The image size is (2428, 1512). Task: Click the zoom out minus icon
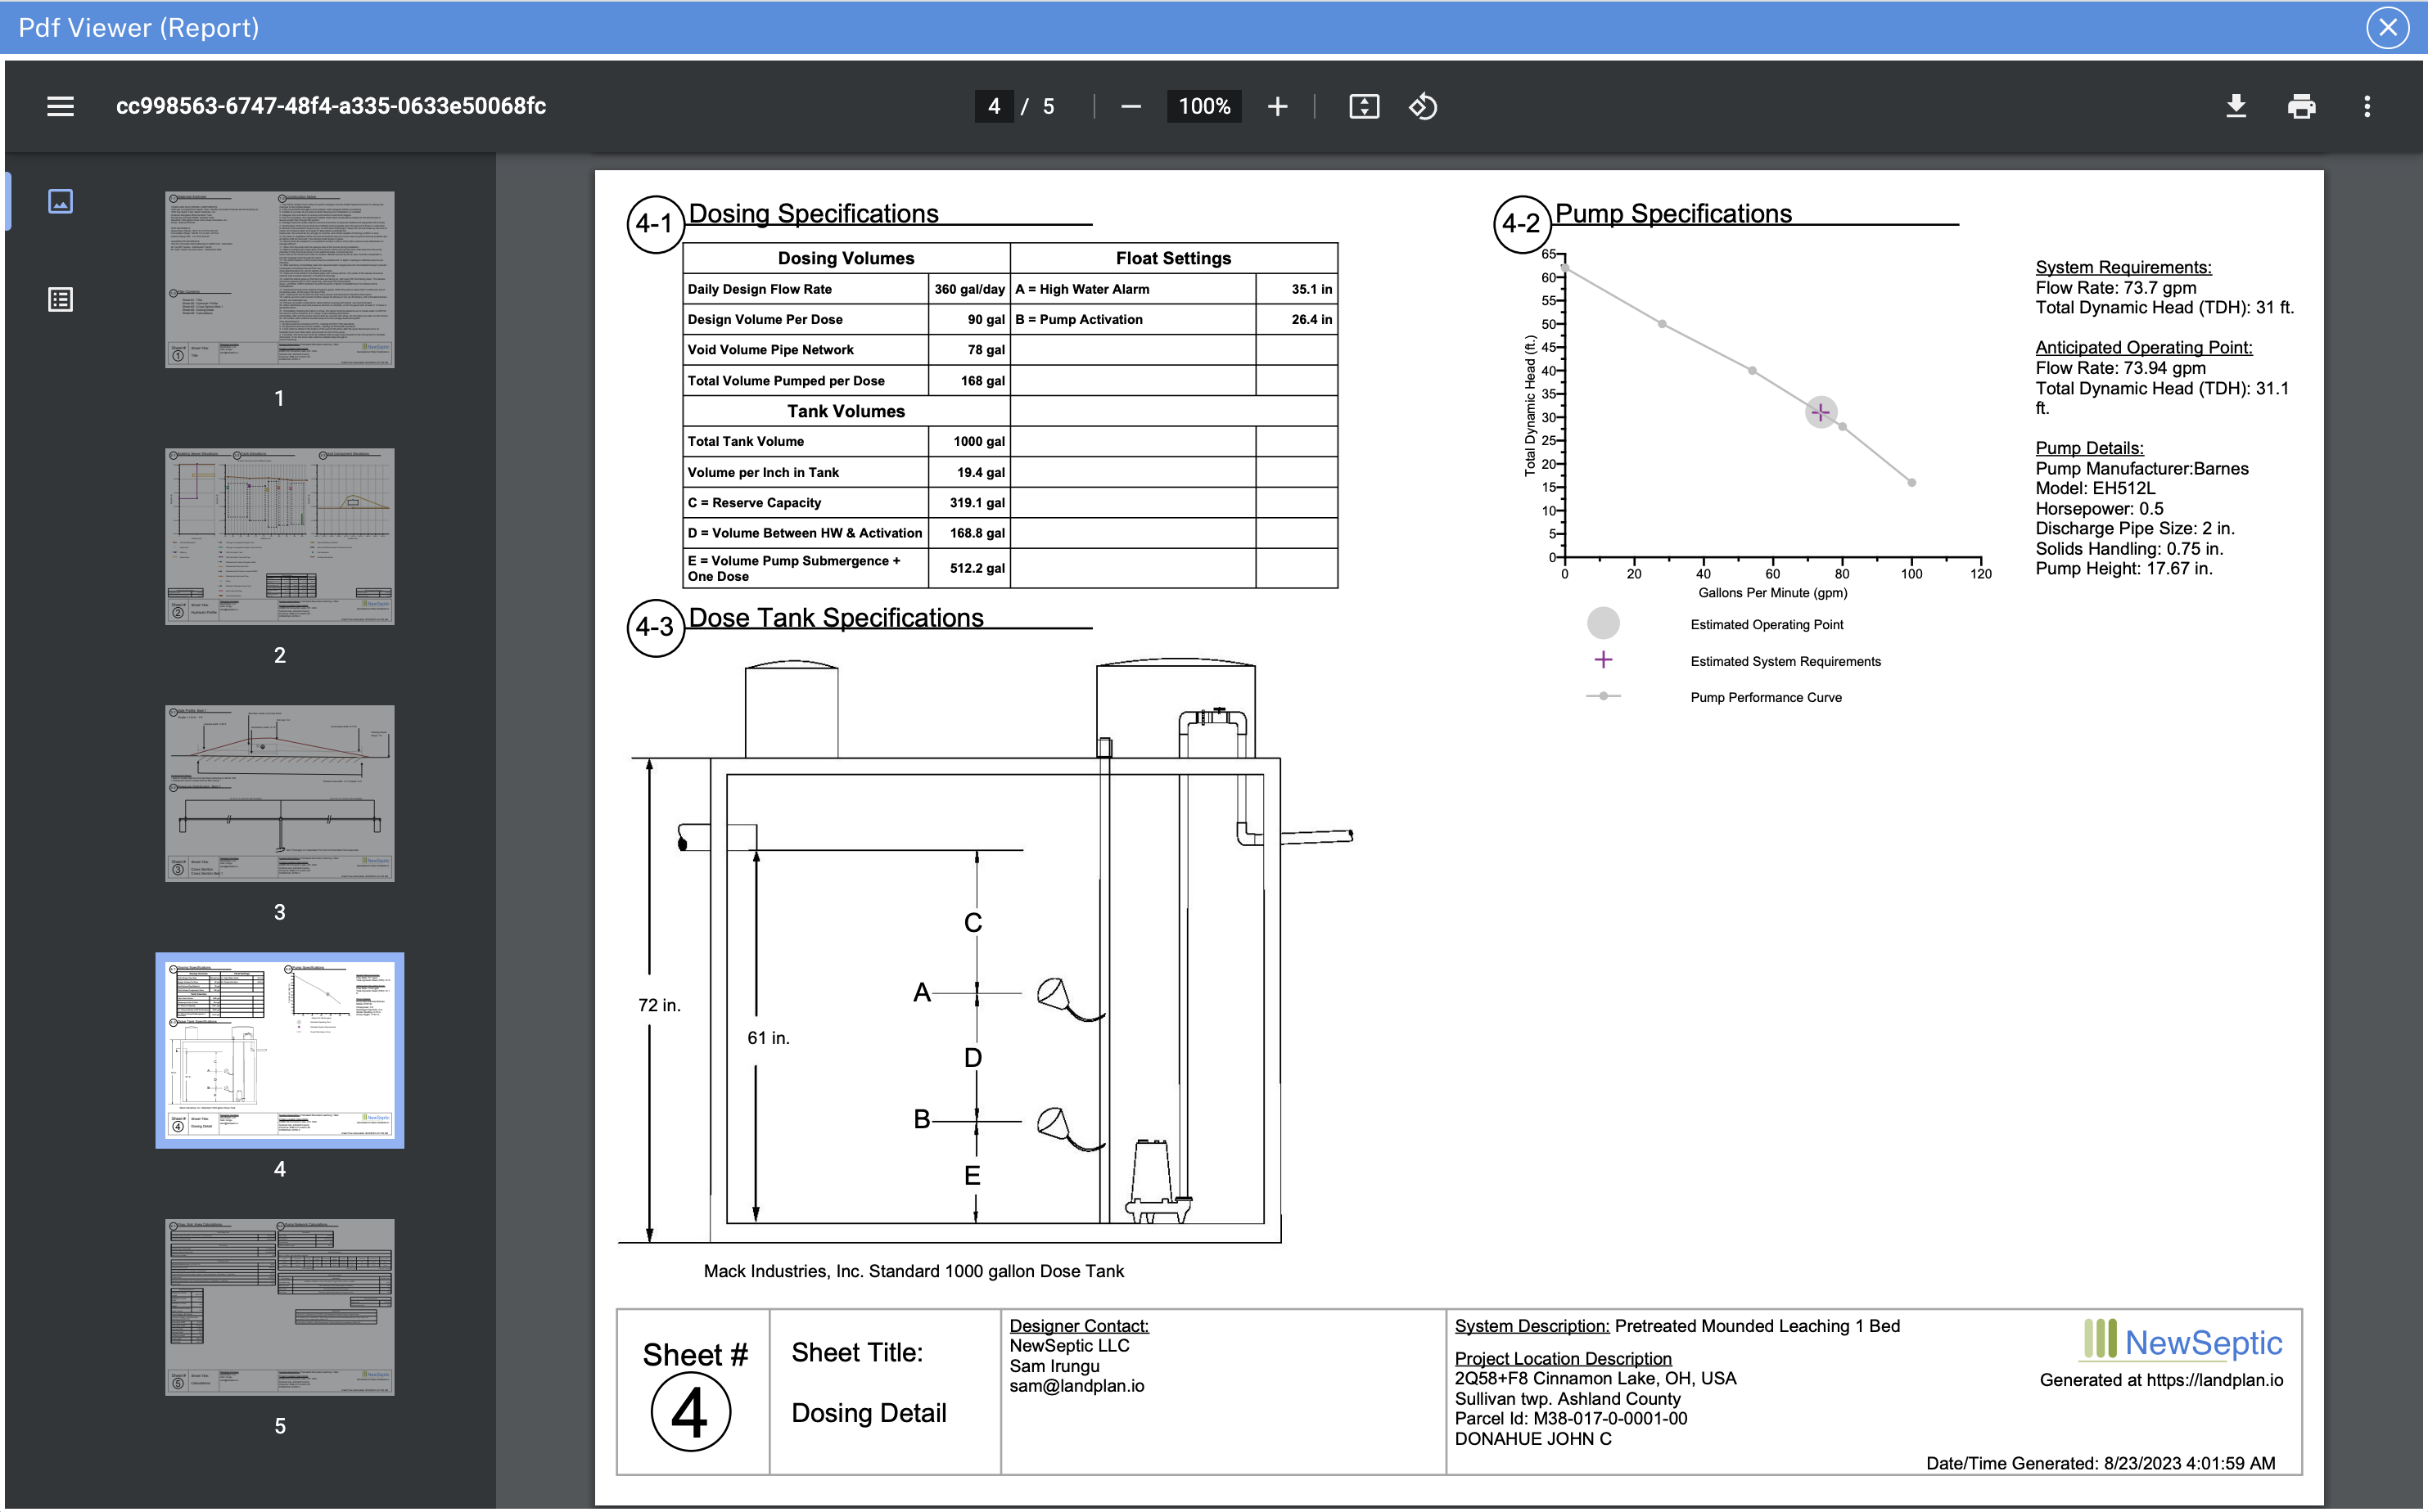(x=1131, y=106)
